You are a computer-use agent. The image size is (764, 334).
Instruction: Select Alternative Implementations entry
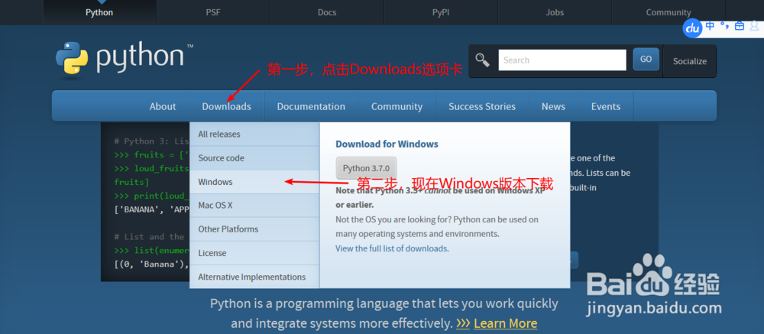(x=254, y=277)
